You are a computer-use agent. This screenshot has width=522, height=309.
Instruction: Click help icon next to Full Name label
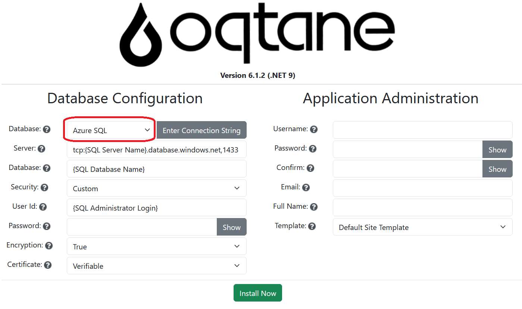pos(314,207)
